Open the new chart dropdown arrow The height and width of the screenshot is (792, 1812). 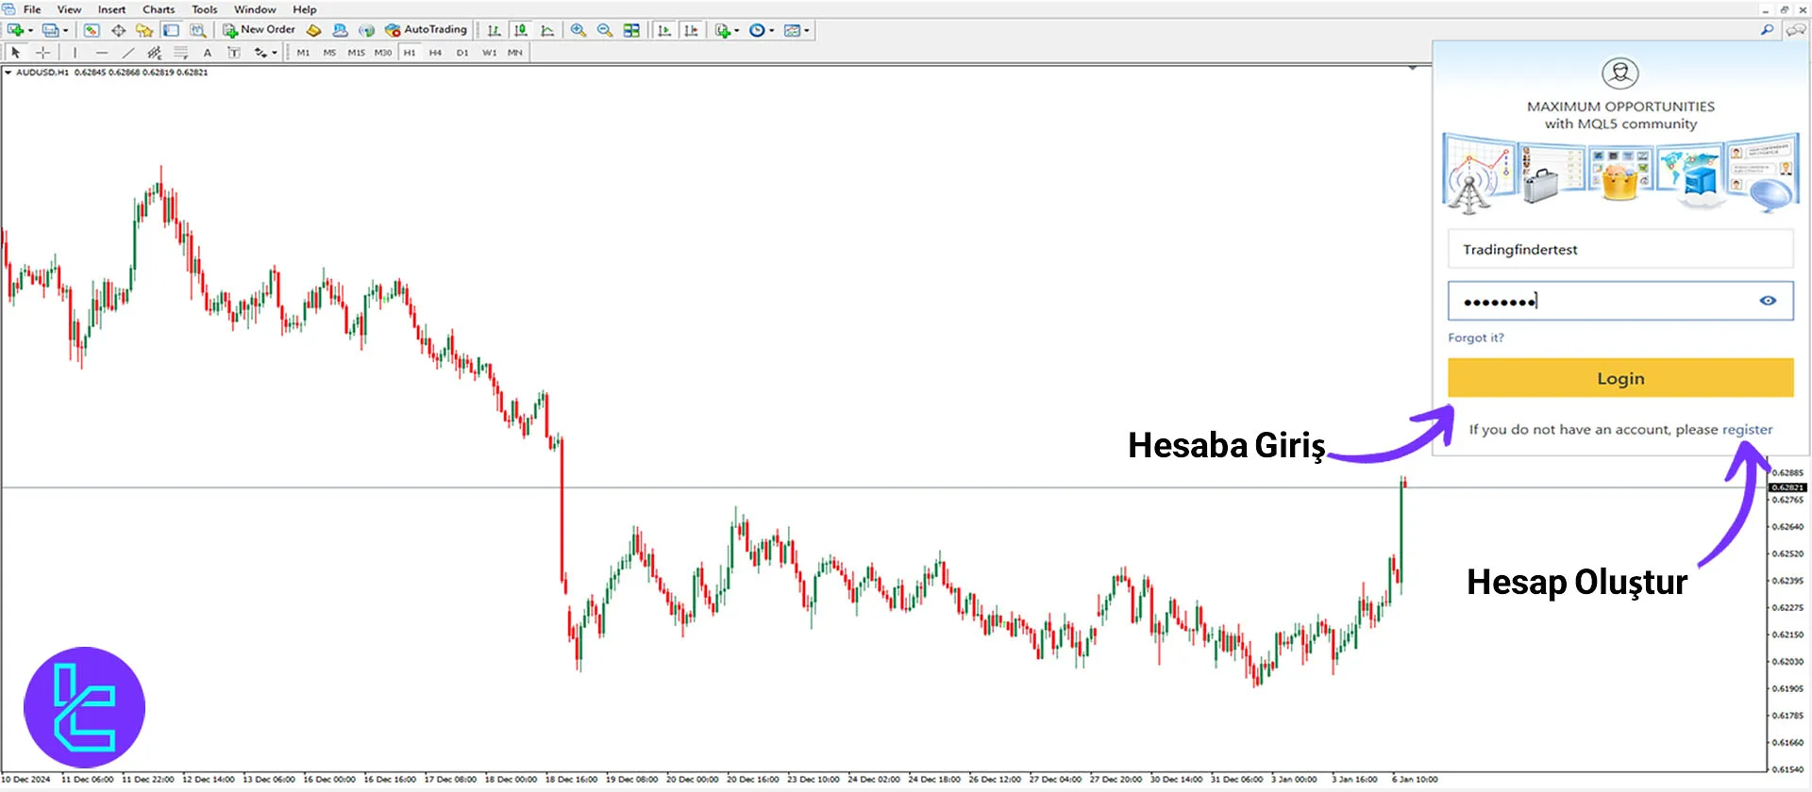click(30, 30)
